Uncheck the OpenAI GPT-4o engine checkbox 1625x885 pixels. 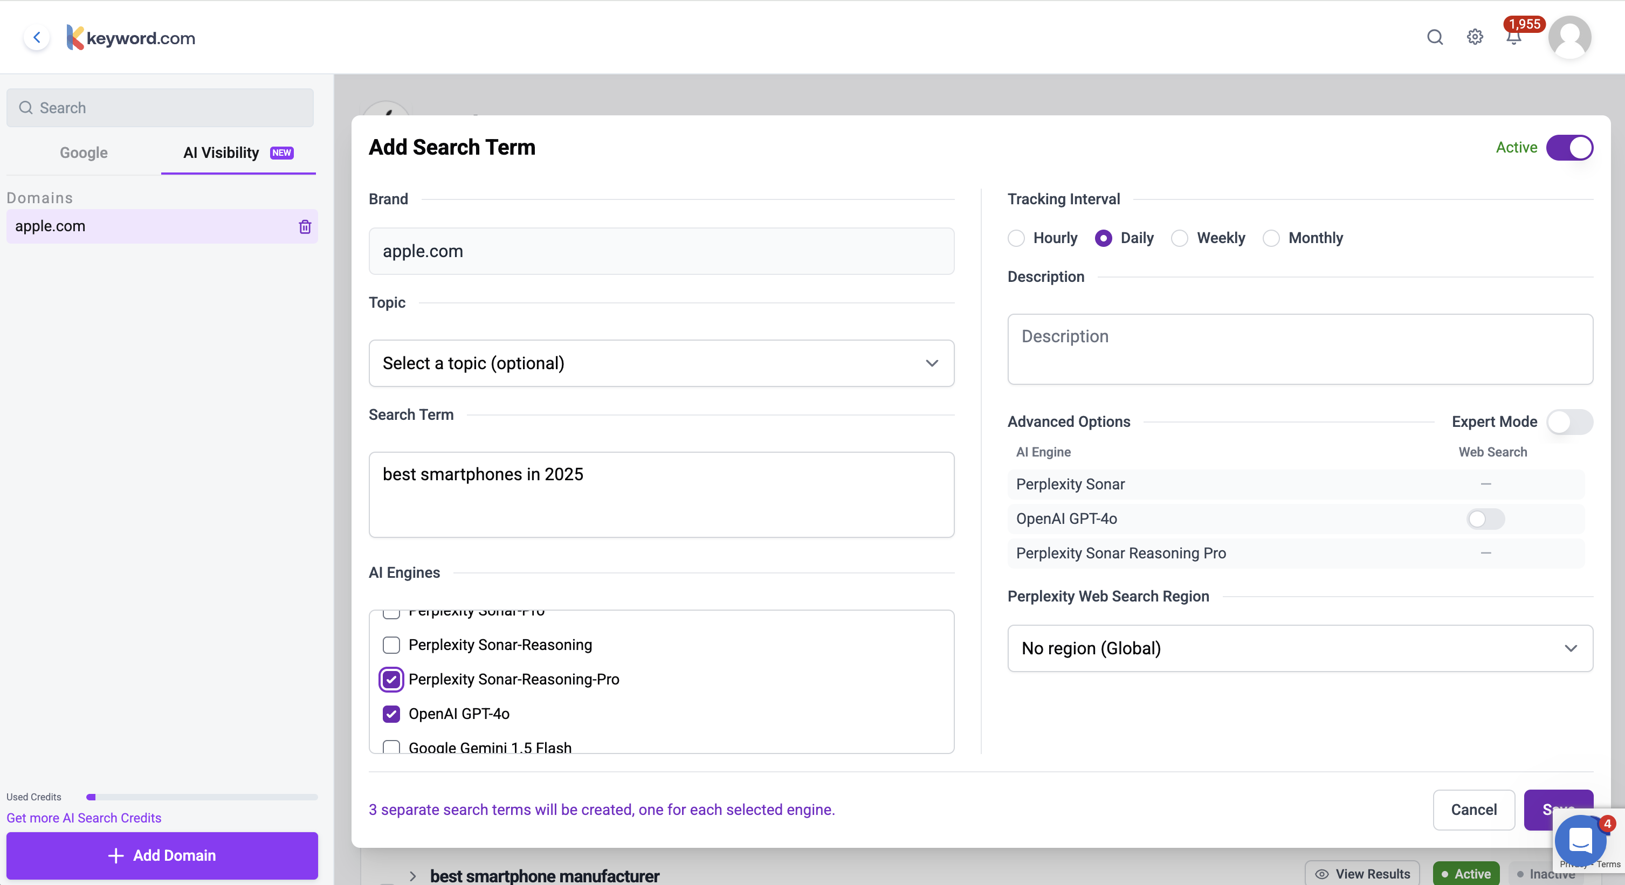(391, 714)
